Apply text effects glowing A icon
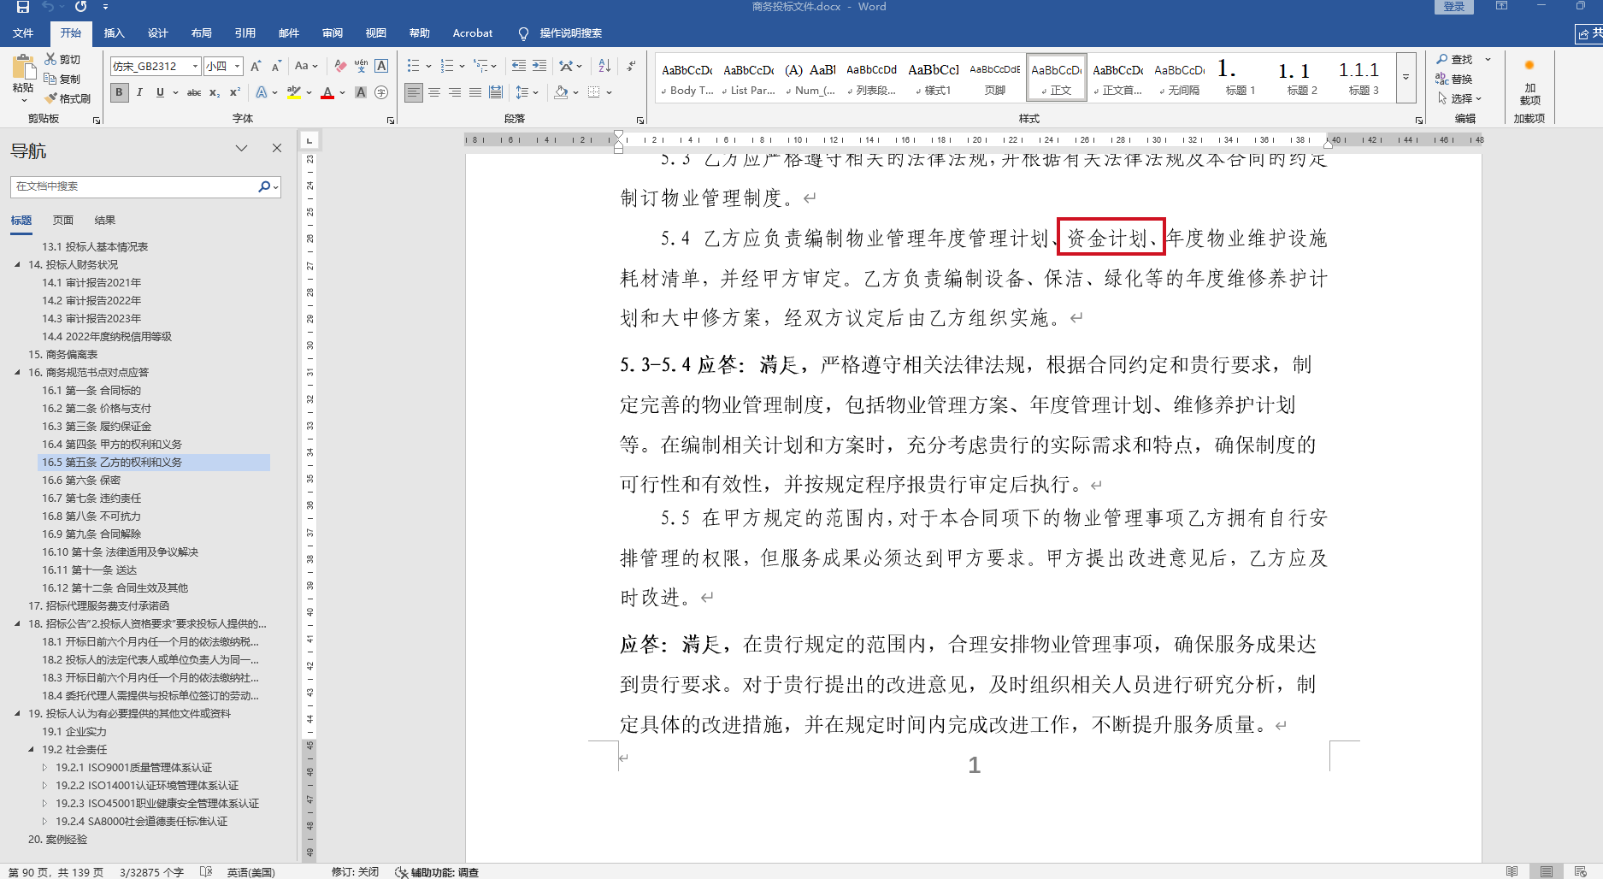This screenshot has width=1603, height=879. click(262, 92)
